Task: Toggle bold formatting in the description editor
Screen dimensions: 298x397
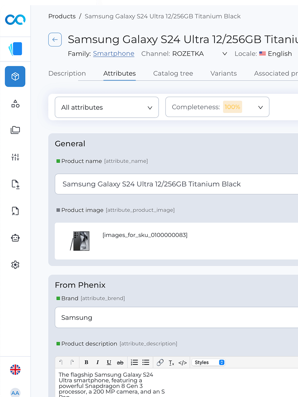Action: point(86,362)
